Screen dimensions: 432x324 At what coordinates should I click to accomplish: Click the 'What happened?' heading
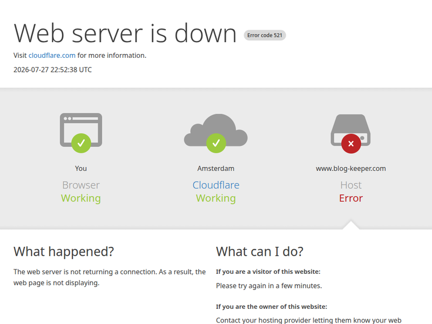click(64, 252)
